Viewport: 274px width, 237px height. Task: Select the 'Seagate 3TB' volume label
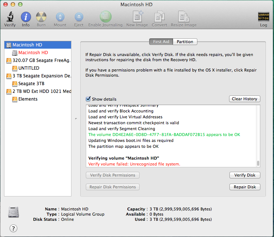31,84
